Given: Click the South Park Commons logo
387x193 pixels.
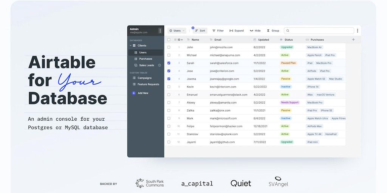Looking at the screenshot, I should (150, 184).
